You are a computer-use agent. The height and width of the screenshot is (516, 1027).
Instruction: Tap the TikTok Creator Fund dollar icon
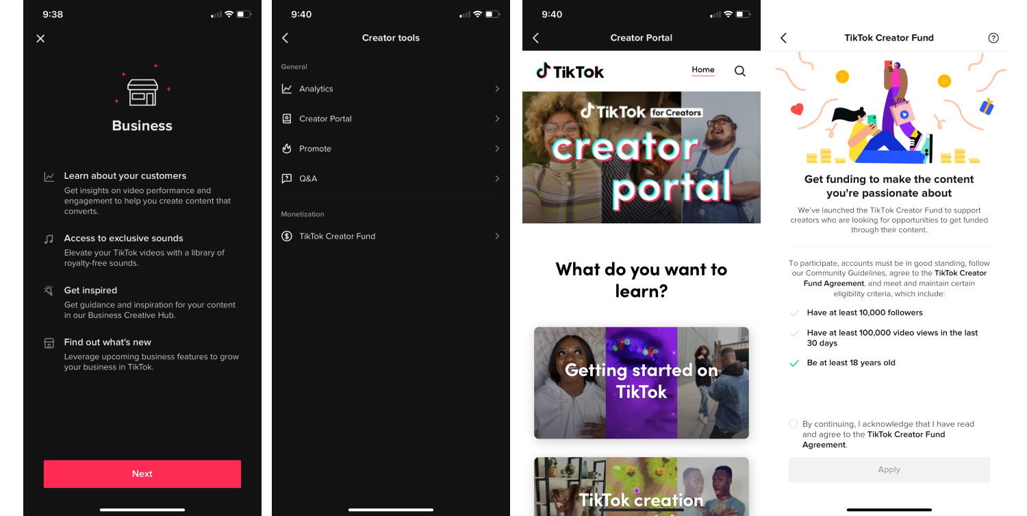287,236
